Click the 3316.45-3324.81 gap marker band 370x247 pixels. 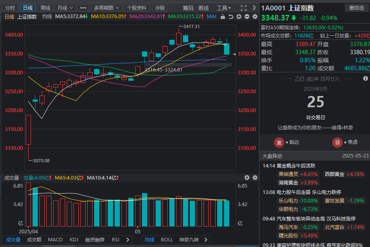(188, 64)
